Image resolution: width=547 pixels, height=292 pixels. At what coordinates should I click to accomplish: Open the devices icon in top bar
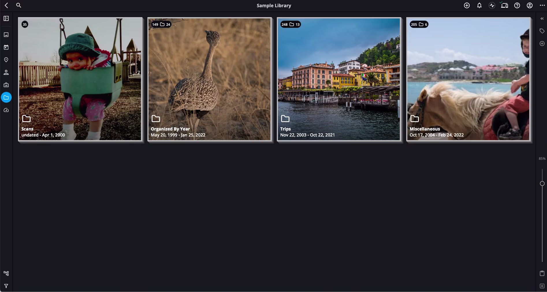click(504, 5)
